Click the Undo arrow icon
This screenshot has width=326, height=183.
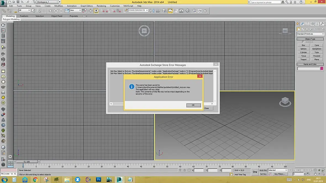22,2
